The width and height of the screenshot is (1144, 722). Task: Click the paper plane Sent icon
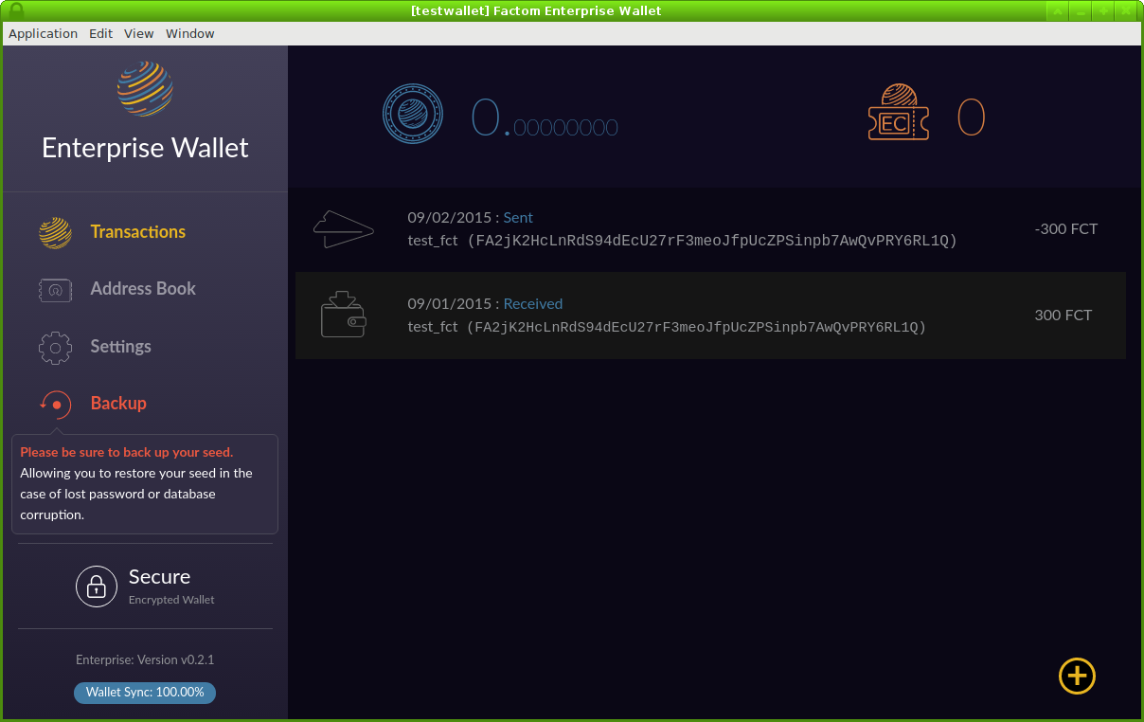(343, 229)
